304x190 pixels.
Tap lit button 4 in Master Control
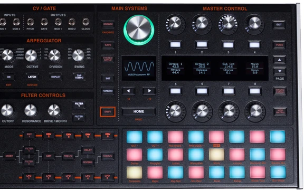pos(254,45)
